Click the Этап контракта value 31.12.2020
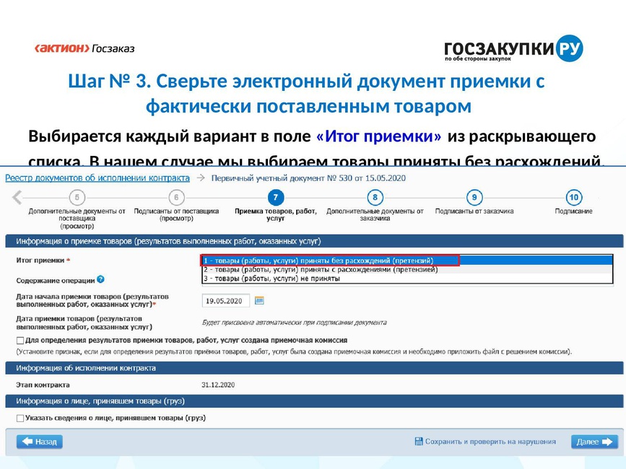This screenshot has height=469, width=626. [x=218, y=385]
